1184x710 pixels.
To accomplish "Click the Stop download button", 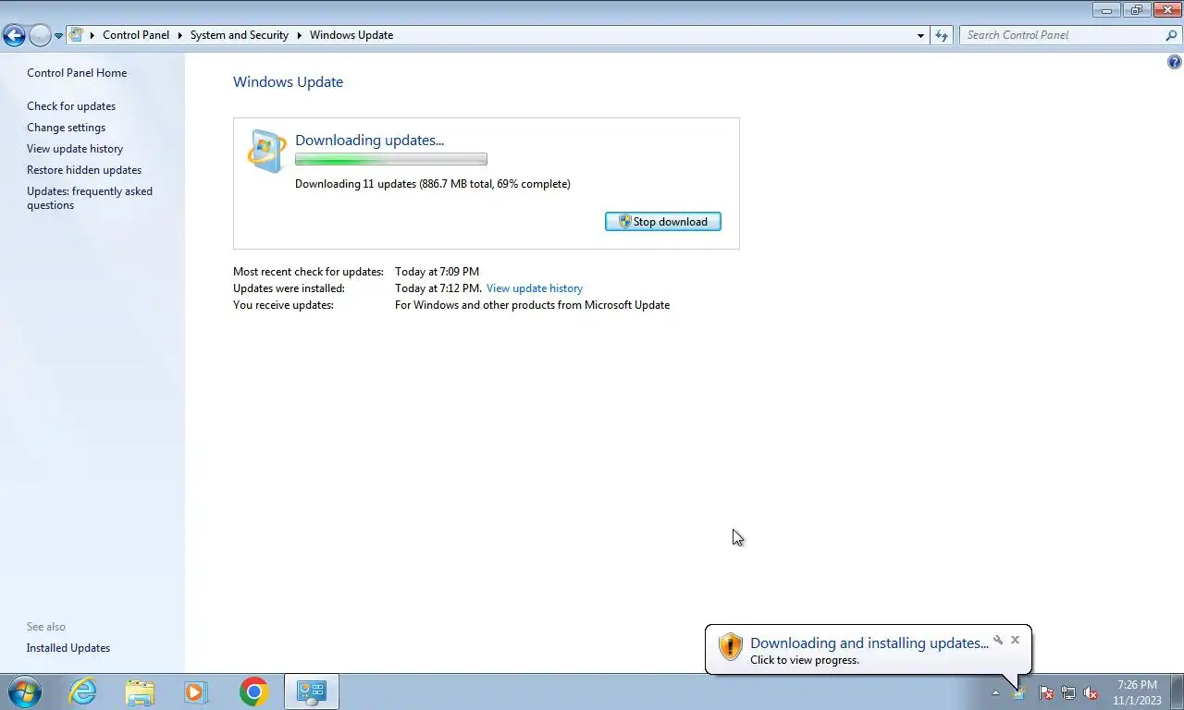I will click(x=663, y=222).
